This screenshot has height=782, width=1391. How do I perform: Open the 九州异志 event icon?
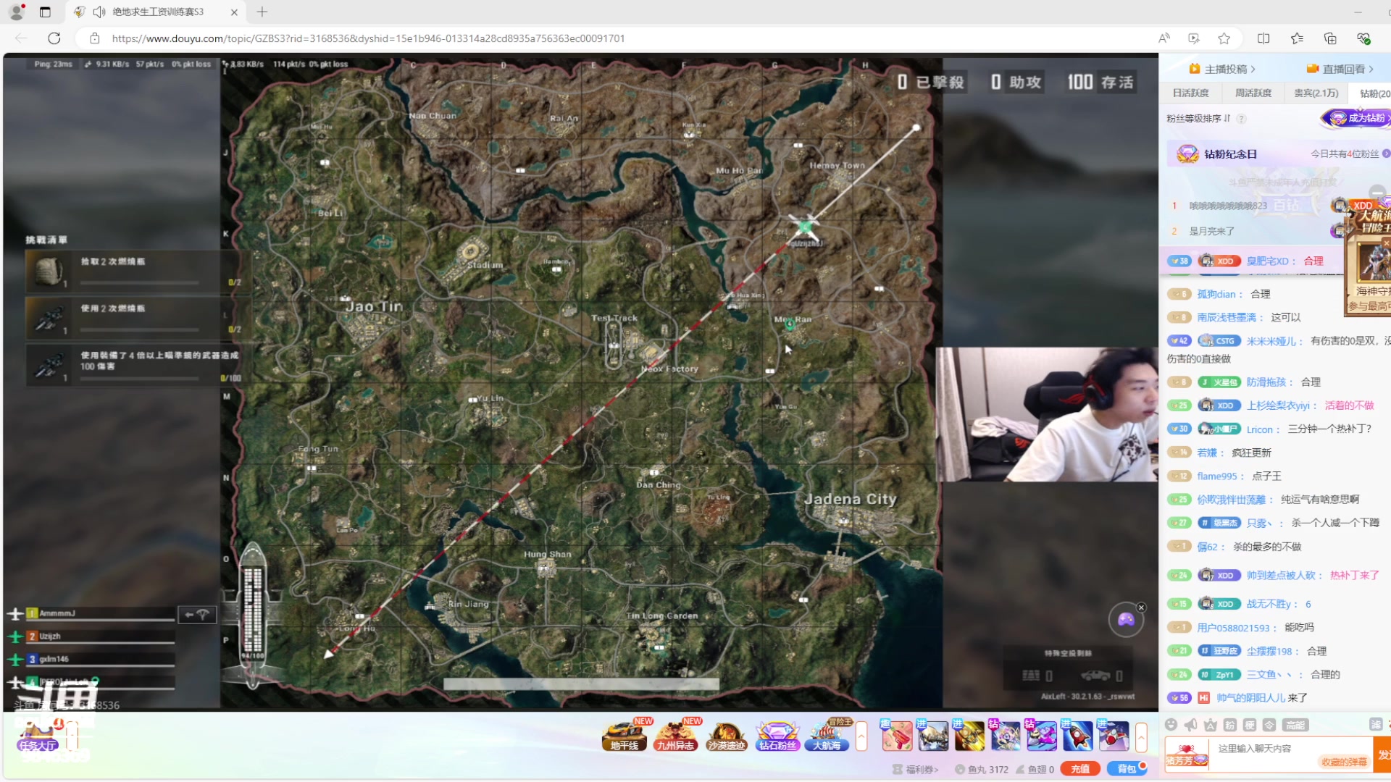(x=675, y=736)
